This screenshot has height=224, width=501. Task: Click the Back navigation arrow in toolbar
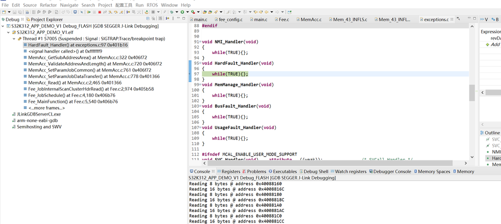tap(266, 12)
